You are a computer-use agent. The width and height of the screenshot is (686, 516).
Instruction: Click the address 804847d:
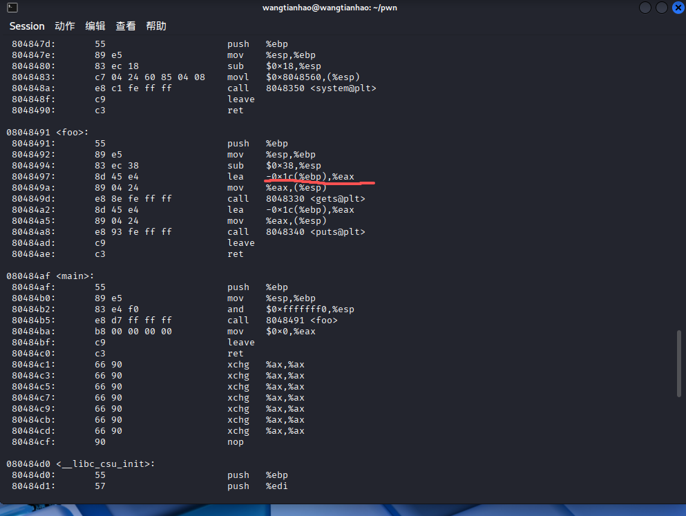(34, 44)
